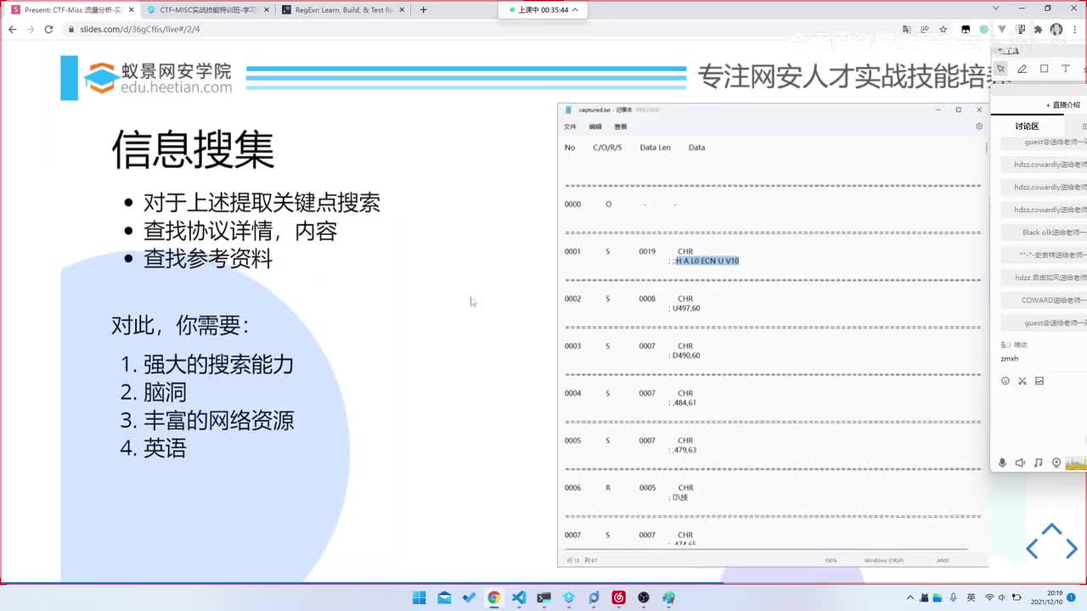Toggle the speaker in the live panel
The width and height of the screenshot is (1087, 611).
pos(1020,462)
